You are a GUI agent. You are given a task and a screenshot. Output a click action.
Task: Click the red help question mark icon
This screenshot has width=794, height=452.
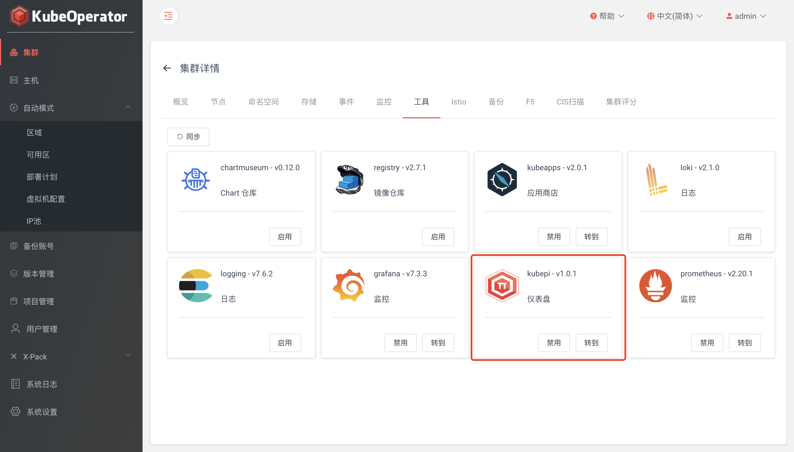[x=593, y=16]
